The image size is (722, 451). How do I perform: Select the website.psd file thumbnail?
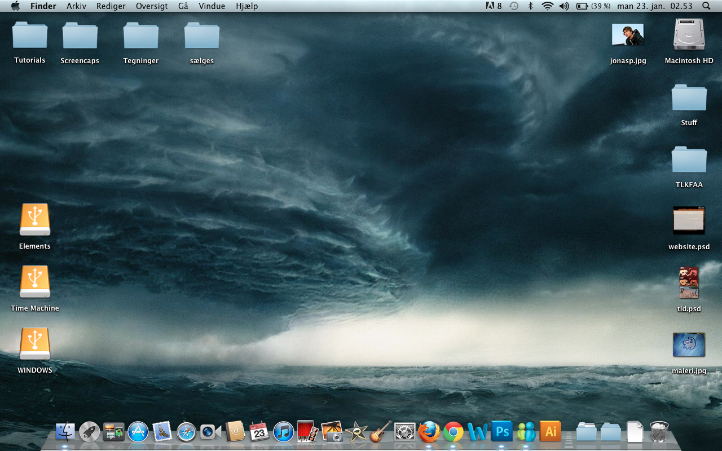[689, 220]
